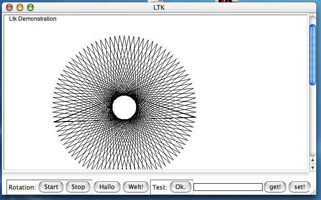Click the scrollbar down arrow
The width and height of the screenshot is (321, 200).
[313, 167]
